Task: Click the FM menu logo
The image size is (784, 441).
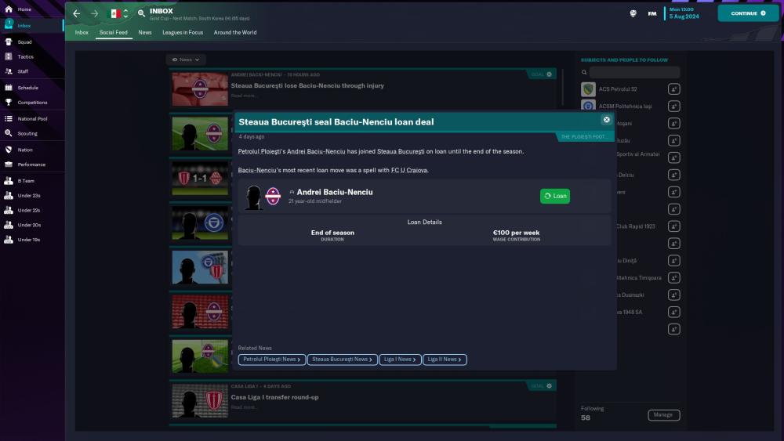Action: (652, 13)
